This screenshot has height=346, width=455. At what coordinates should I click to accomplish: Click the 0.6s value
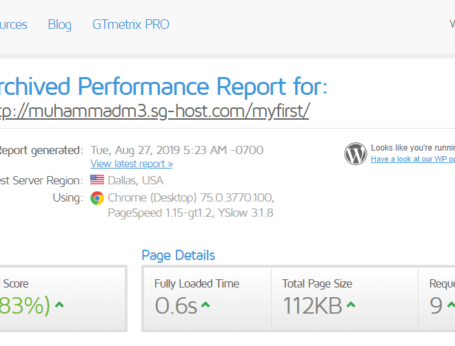pyautogui.click(x=176, y=305)
